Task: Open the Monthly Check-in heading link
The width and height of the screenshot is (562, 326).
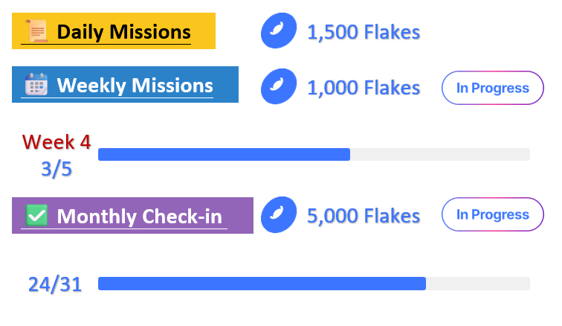Action: pyautogui.click(x=140, y=217)
